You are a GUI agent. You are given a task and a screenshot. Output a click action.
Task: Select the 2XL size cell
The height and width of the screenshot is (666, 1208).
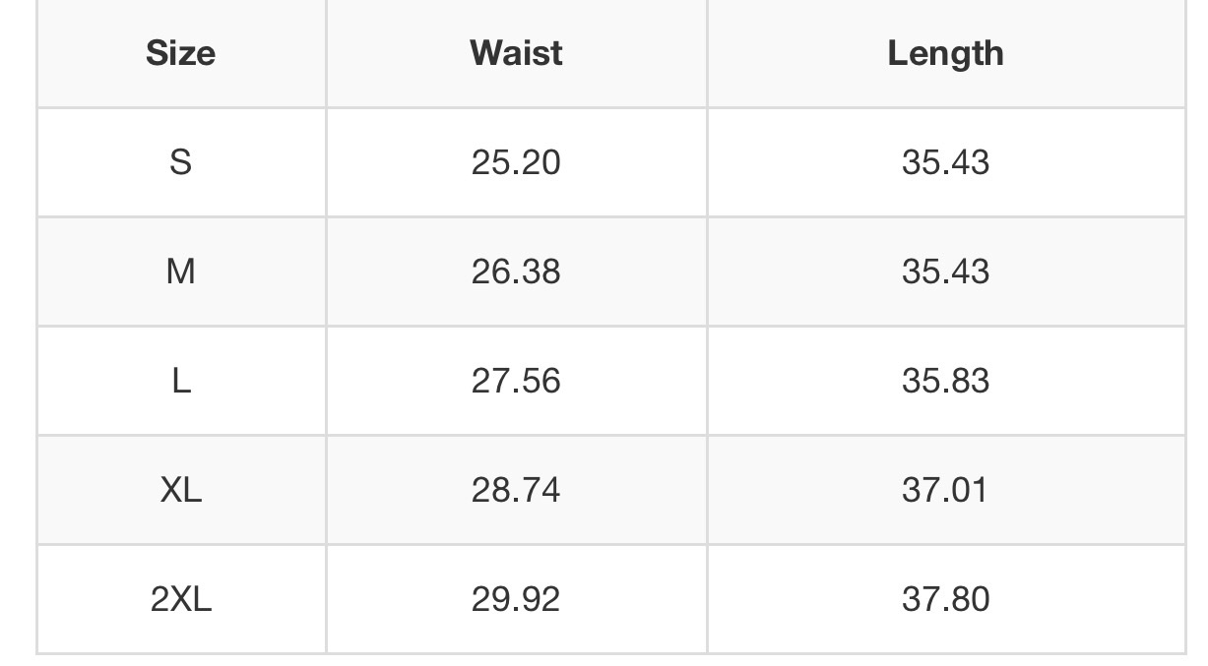(x=180, y=599)
